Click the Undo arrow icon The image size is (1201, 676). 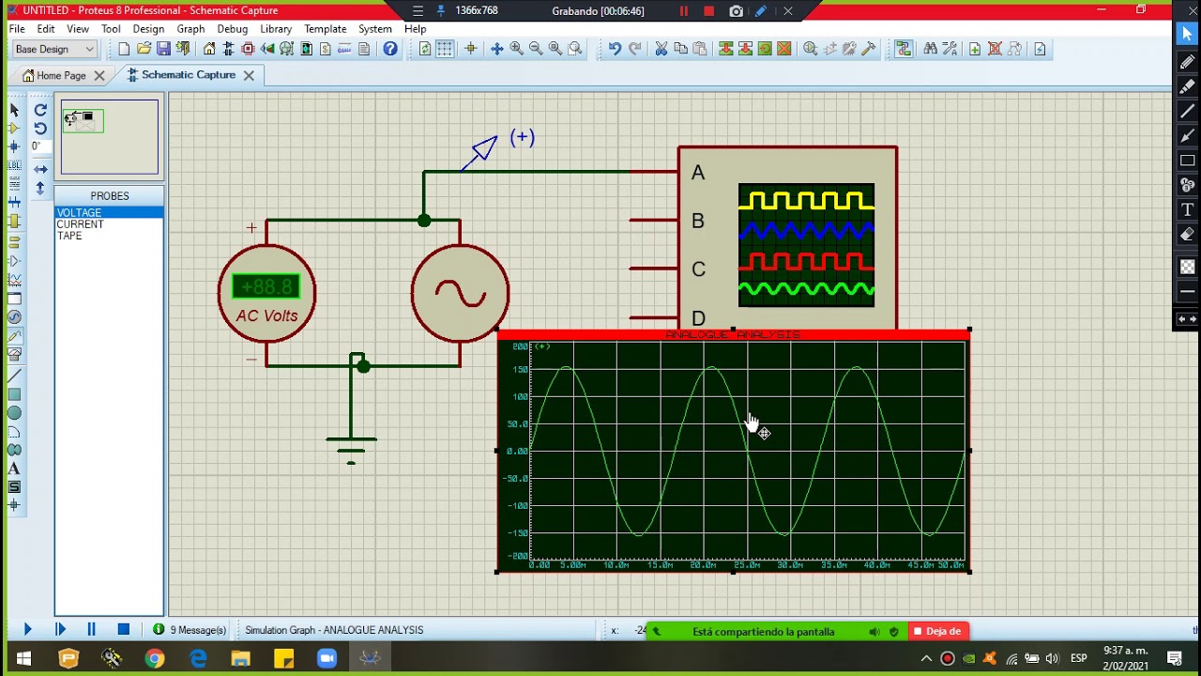615,49
